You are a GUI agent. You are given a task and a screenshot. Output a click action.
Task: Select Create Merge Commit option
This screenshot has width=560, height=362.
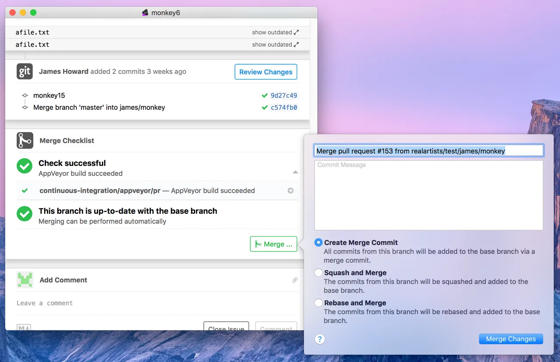pos(318,243)
